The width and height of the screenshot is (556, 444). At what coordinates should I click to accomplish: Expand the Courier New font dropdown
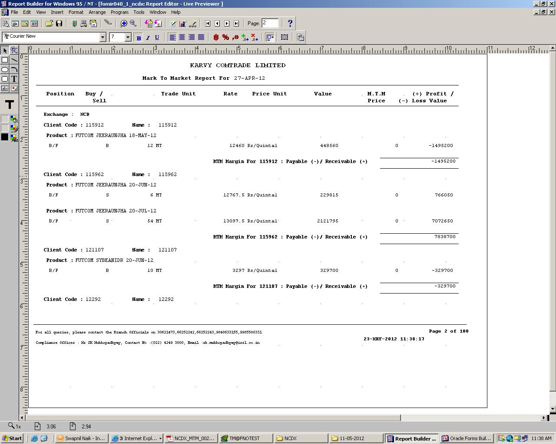(103, 37)
